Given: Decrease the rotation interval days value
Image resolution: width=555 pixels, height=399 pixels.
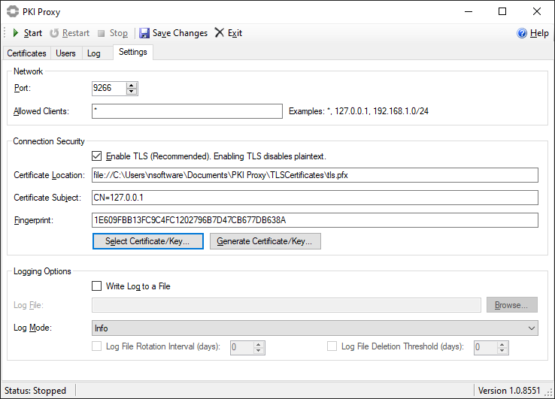Looking at the screenshot, I should click(259, 351).
